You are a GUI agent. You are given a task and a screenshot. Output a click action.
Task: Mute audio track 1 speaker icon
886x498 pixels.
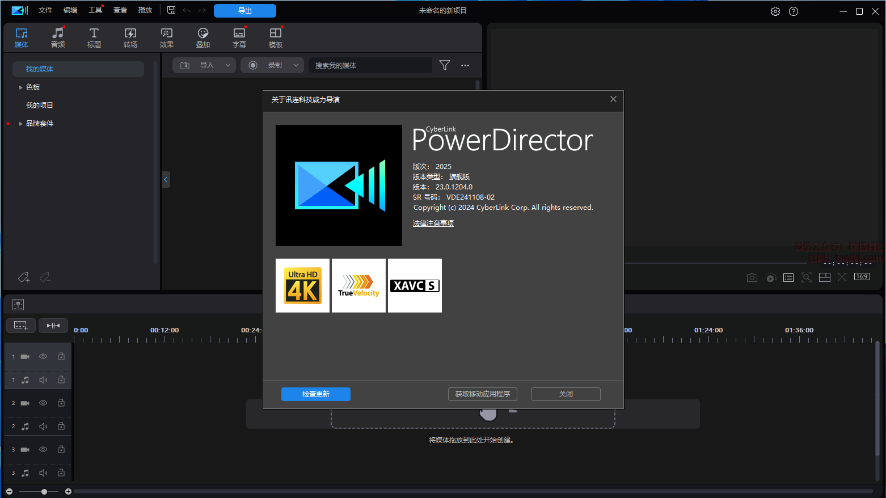(x=43, y=380)
